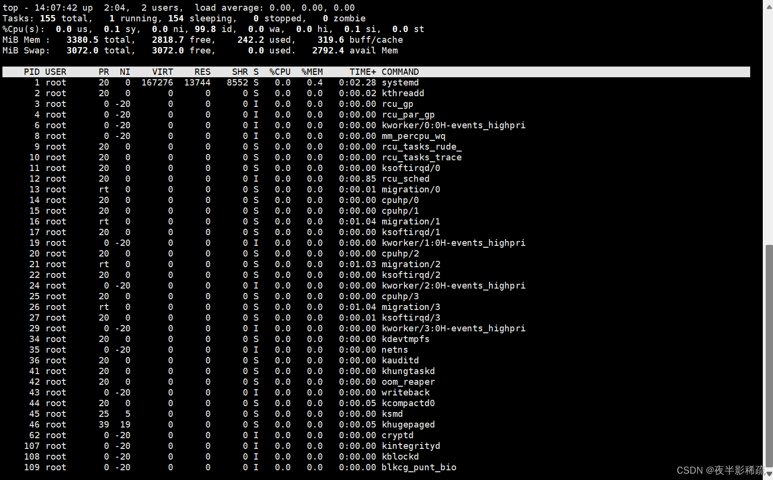Click the rcu_tasks_trace command
The image size is (773, 480).
pos(421,157)
